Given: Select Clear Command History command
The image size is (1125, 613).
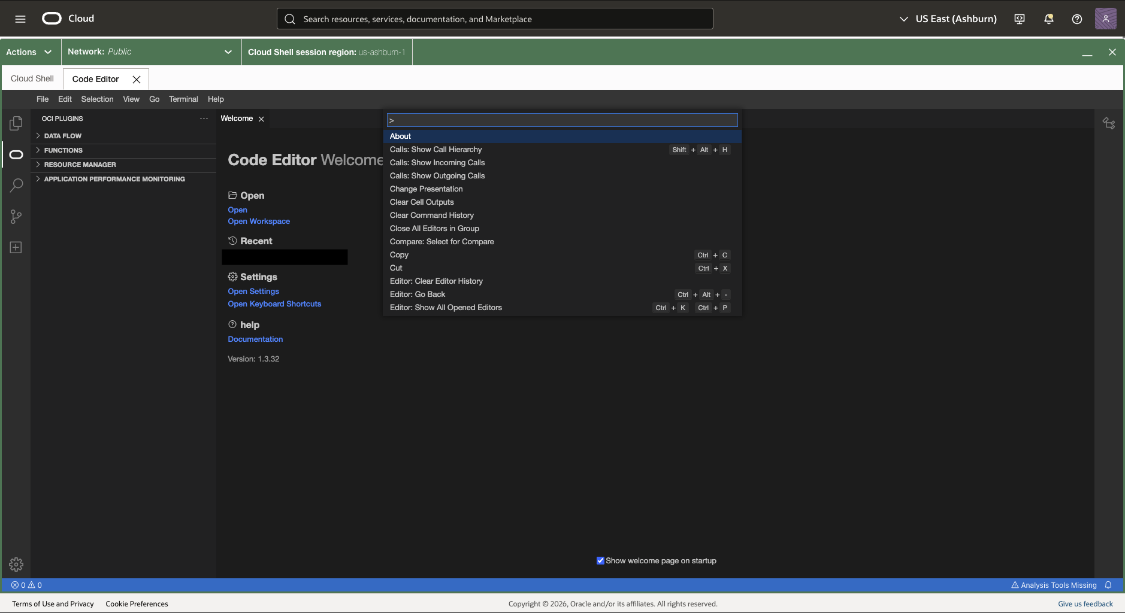Looking at the screenshot, I should click(x=562, y=216).
